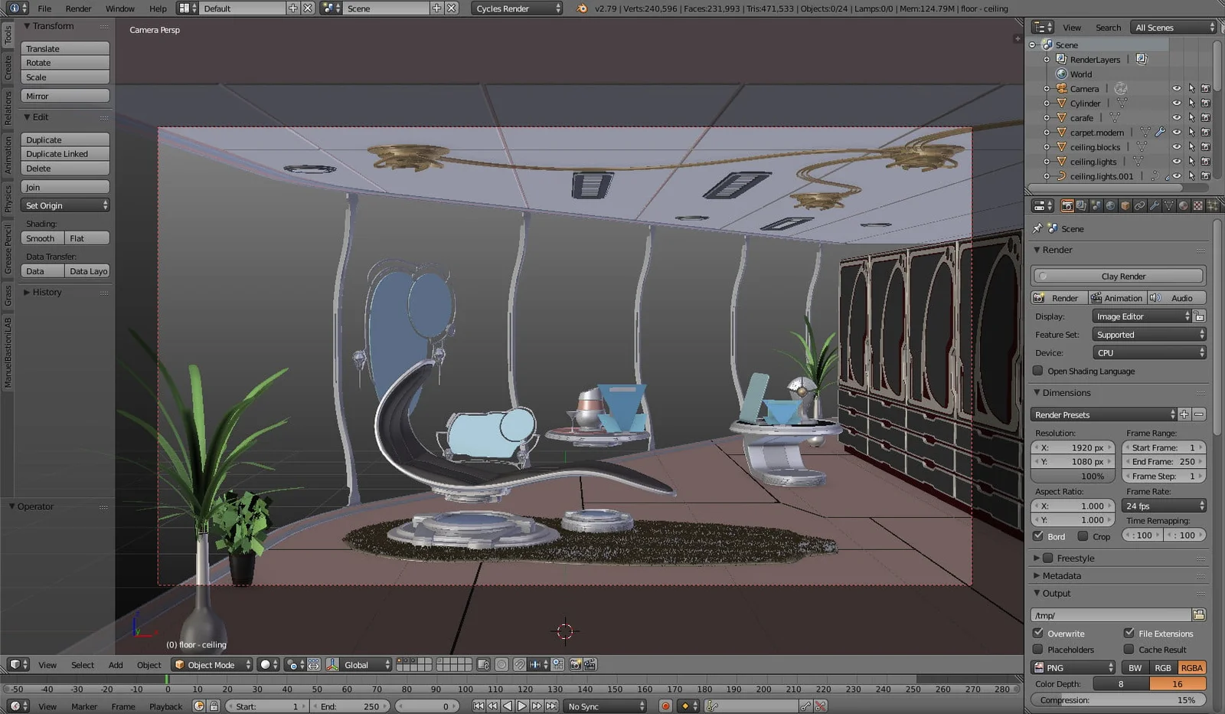Expand the carafe item in the outliner
The width and height of the screenshot is (1225, 714).
[1047, 117]
